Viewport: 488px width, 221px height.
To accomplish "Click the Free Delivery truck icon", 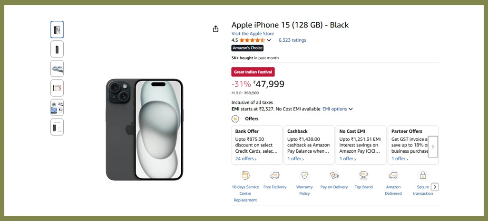I will click(x=275, y=175).
